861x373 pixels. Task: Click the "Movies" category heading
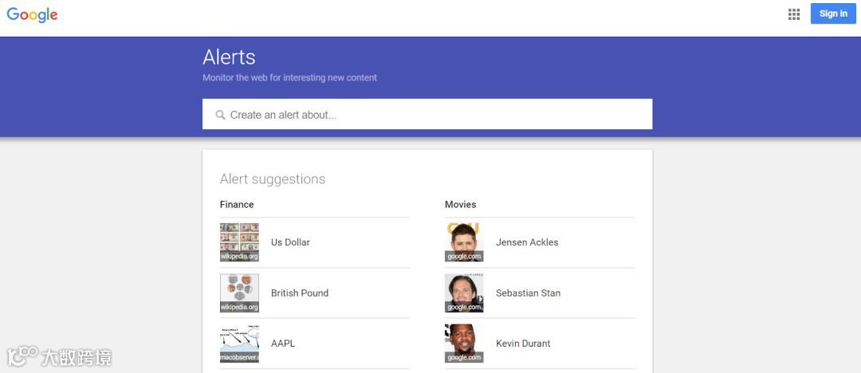click(x=460, y=204)
